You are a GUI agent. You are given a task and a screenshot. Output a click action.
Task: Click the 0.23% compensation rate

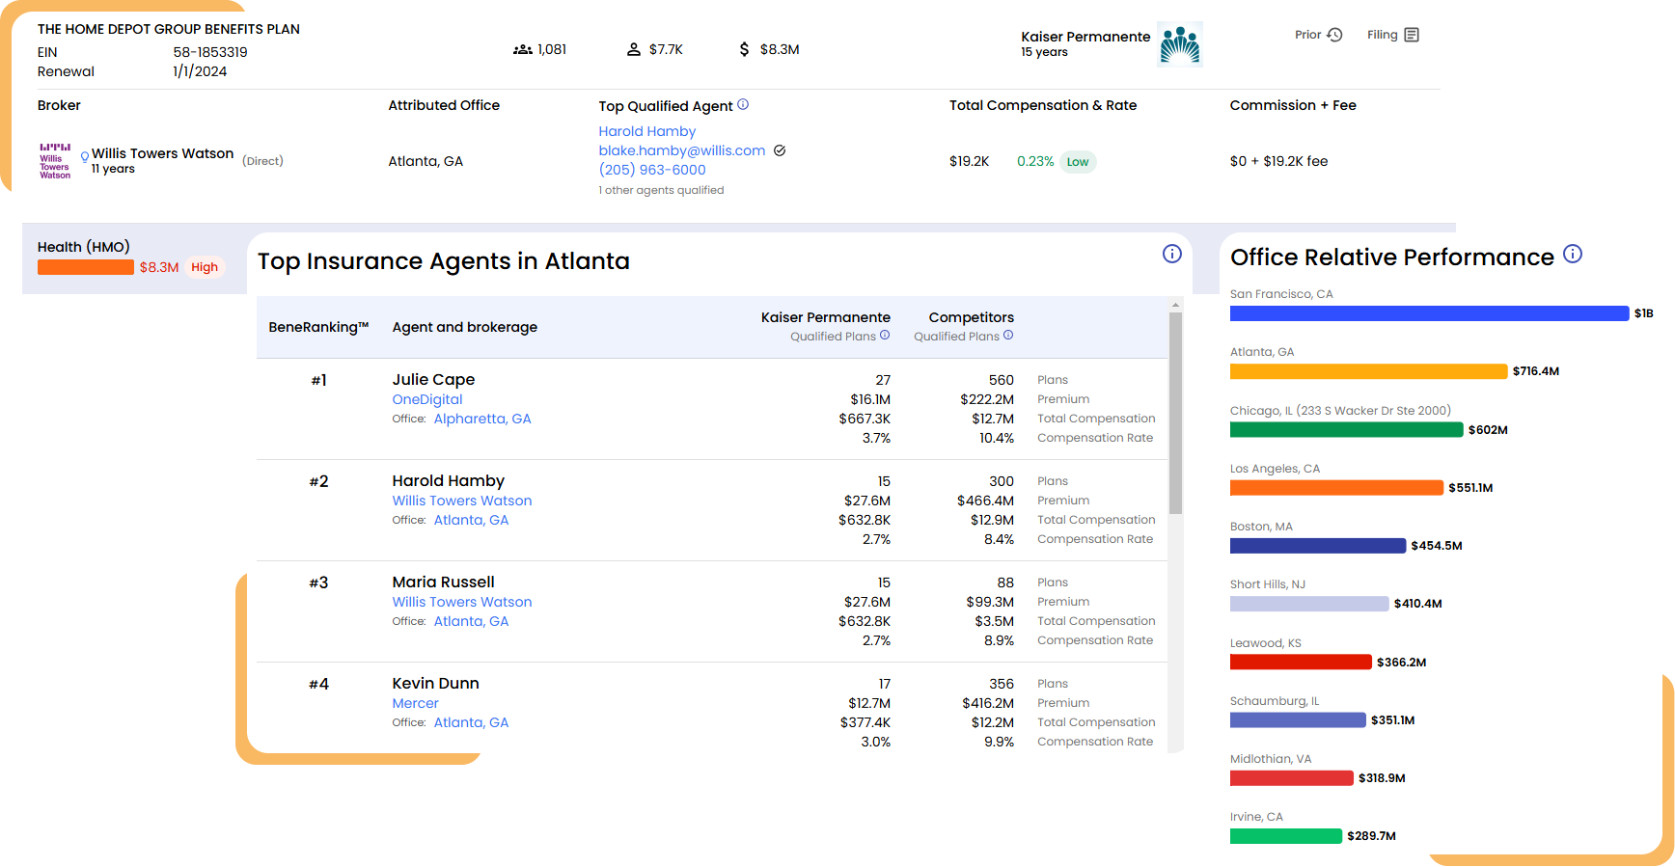point(1035,161)
